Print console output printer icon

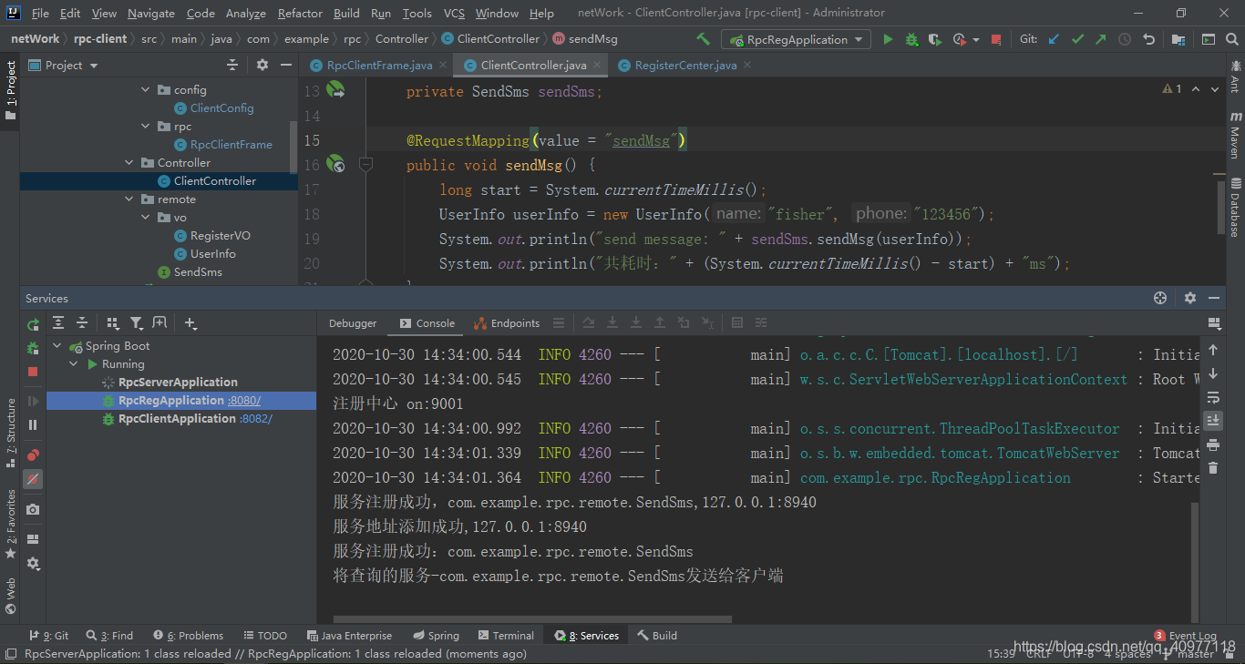(x=1213, y=444)
